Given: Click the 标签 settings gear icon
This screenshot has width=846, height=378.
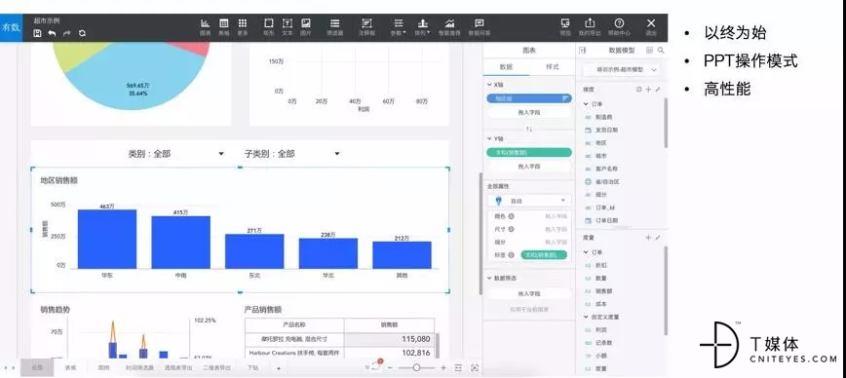Looking at the screenshot, I should tap(511, 255).
